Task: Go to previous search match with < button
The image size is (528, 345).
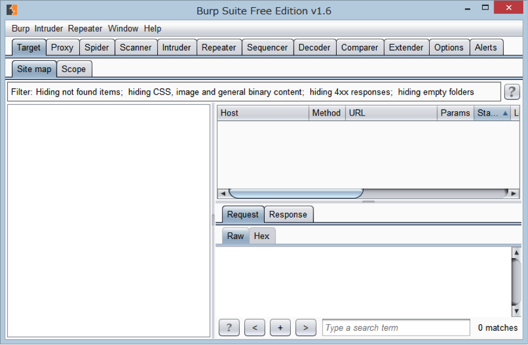Action: click(x=254, y=328)
